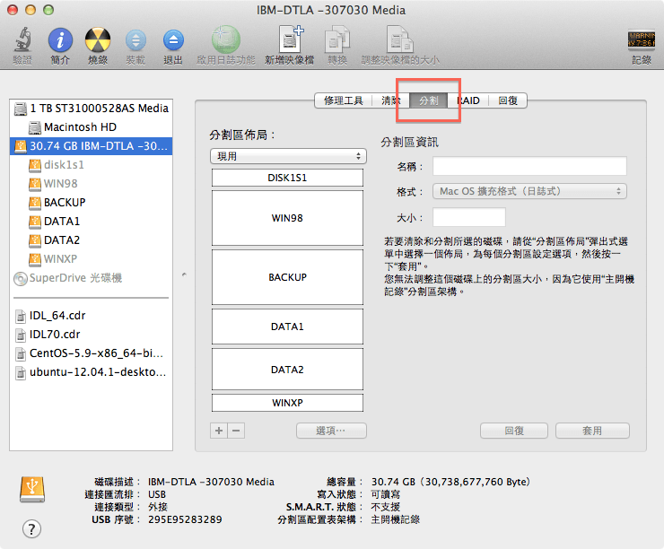Switch to the 修理工具 tab

(344, 101)
